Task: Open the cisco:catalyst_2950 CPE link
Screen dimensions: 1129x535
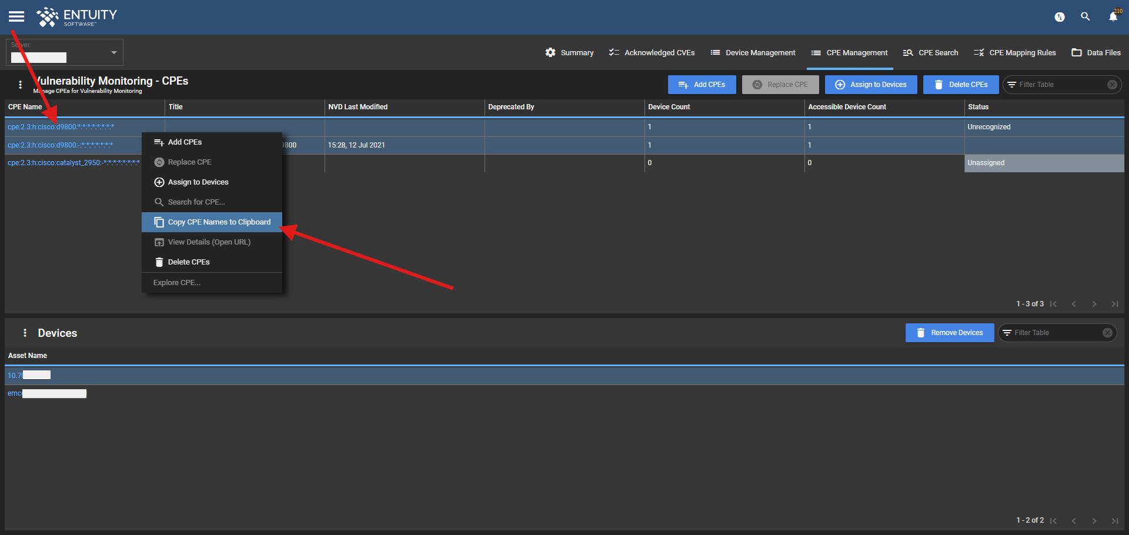Action: click(74, 163)
